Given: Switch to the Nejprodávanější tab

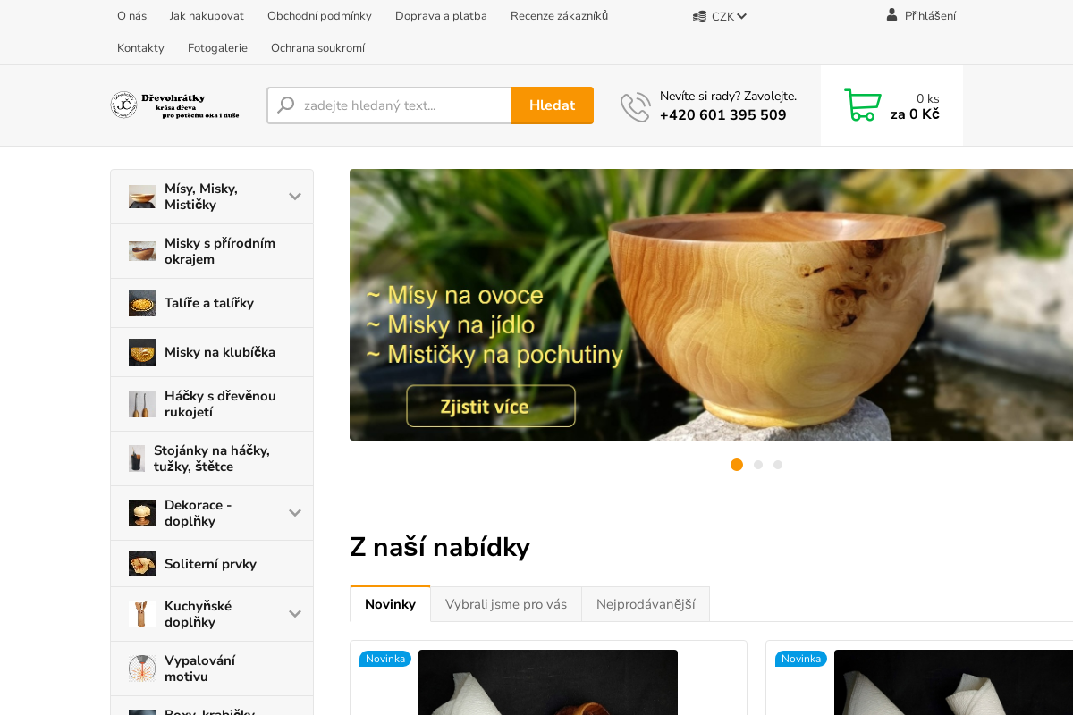Looking at the screenshot, I should (646, 604).
